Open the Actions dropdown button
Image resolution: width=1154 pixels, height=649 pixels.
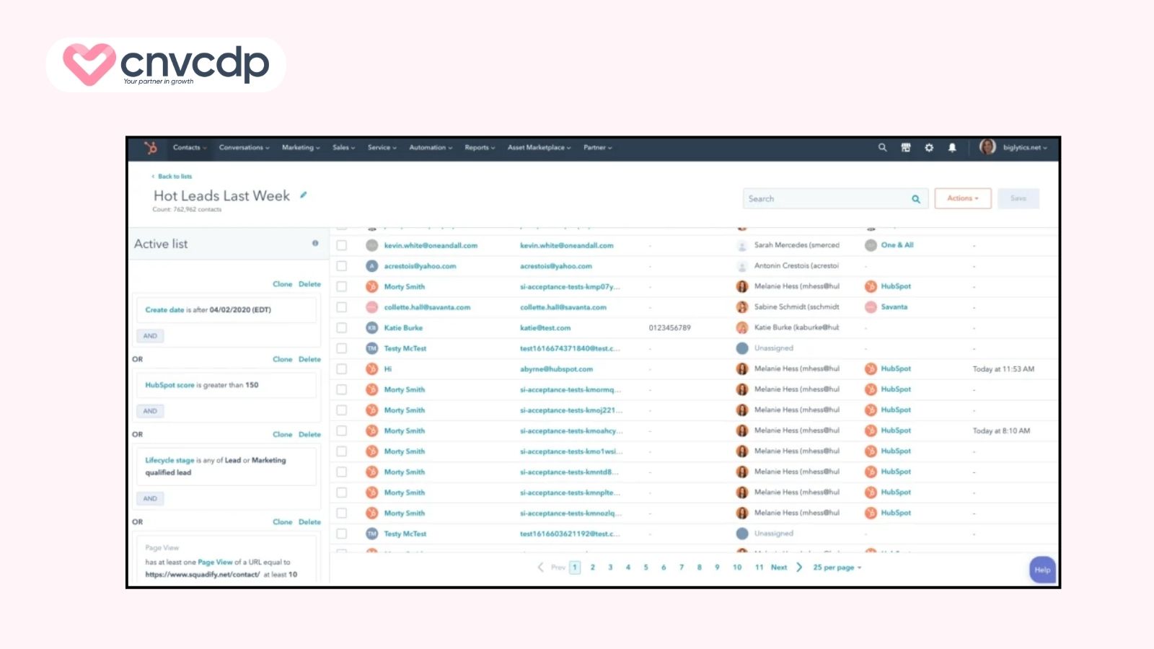(x=963, y=198)
